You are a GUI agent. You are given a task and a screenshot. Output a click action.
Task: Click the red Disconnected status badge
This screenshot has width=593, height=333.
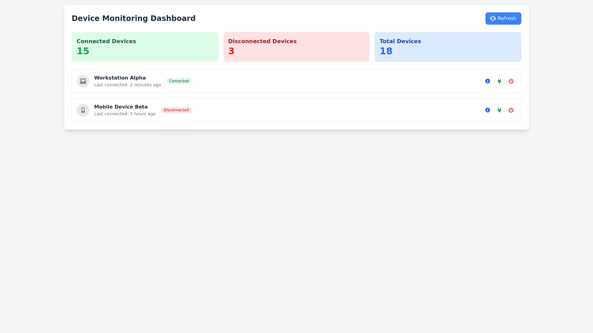coord(176,110)
